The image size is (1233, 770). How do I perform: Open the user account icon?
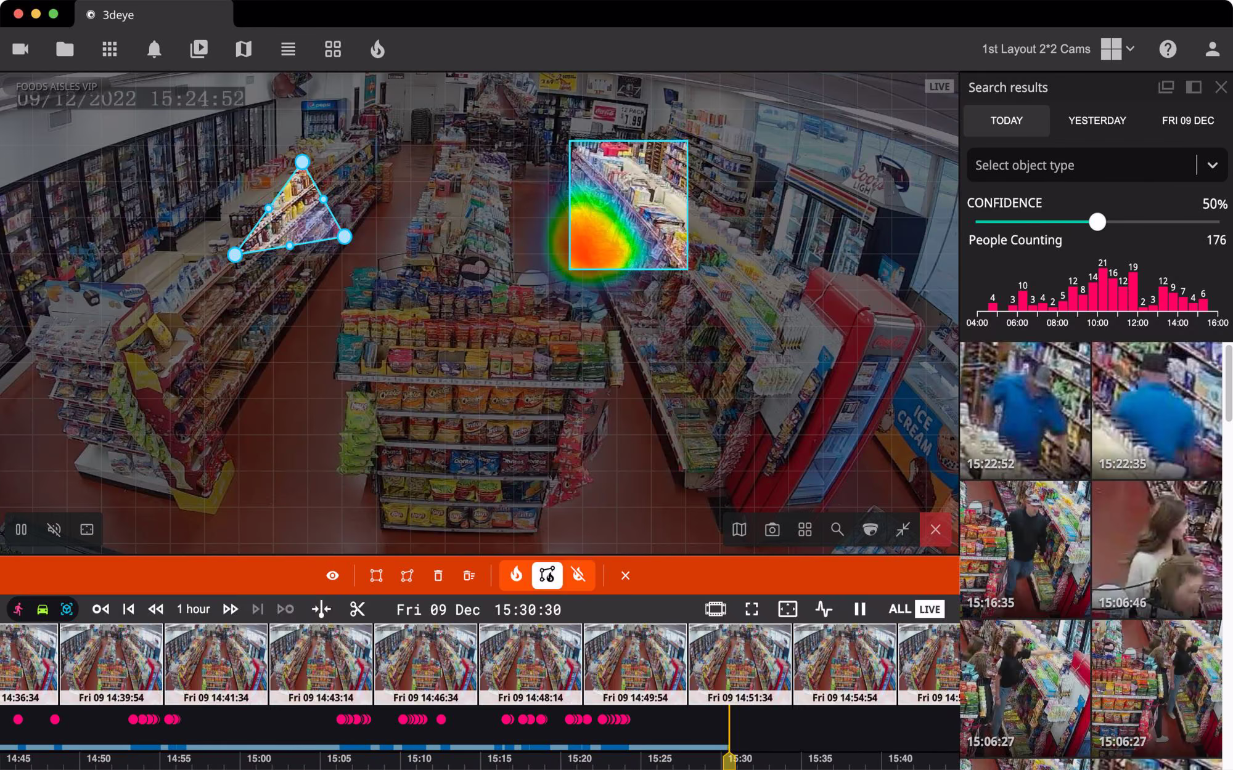pos(1212,49)
